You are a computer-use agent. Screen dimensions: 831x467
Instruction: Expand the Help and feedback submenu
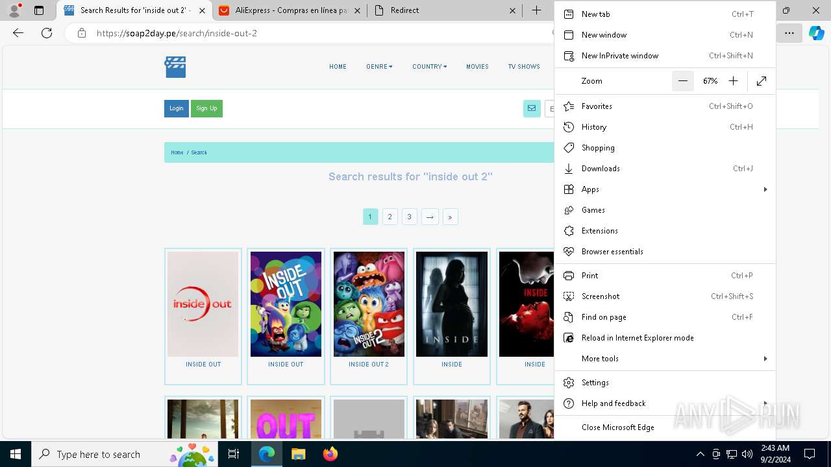665,403
